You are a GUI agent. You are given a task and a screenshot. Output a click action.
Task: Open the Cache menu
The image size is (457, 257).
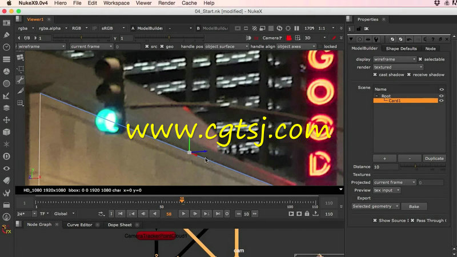(189, 3)
